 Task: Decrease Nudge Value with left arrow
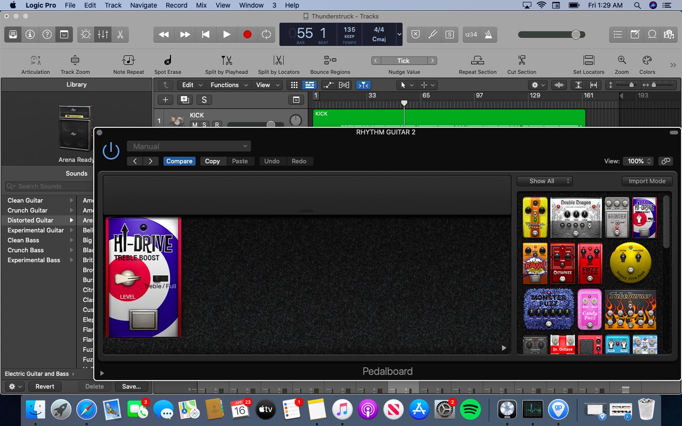[376, 61]
